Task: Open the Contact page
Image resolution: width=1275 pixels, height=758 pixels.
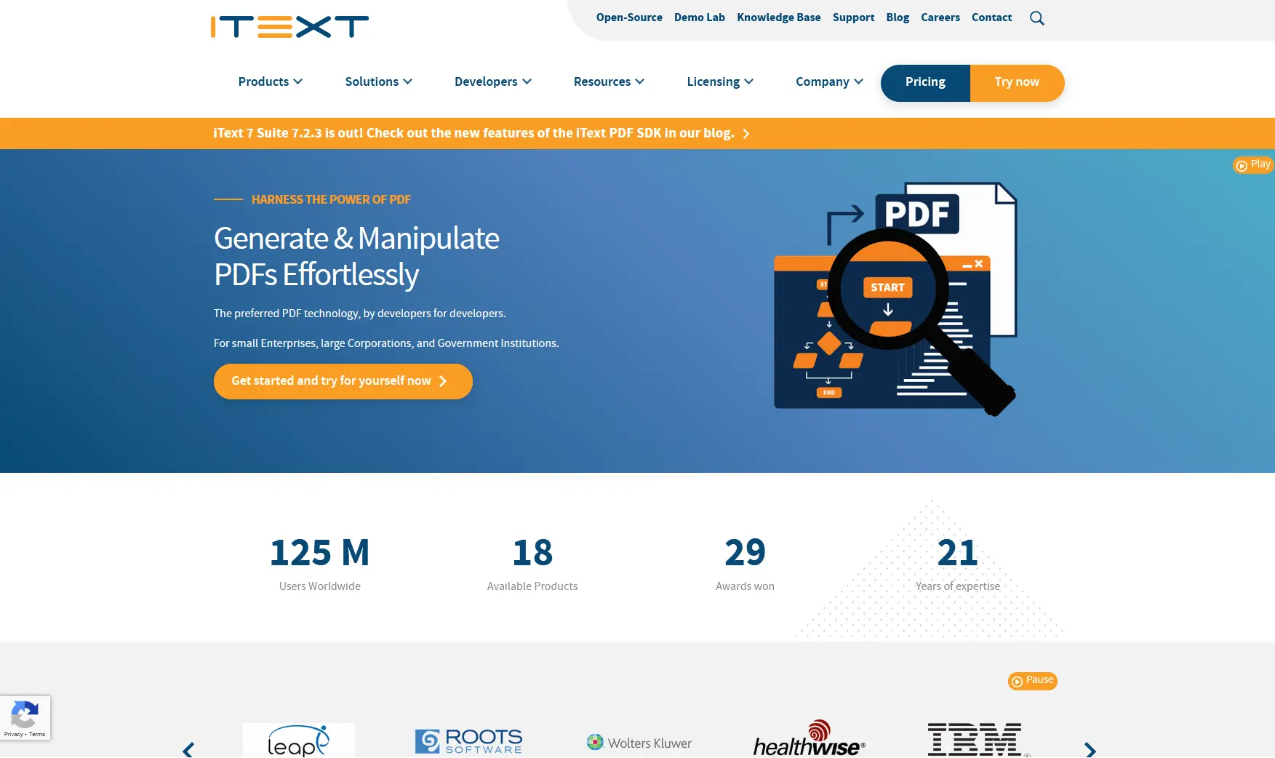Action: coord(992,17)
